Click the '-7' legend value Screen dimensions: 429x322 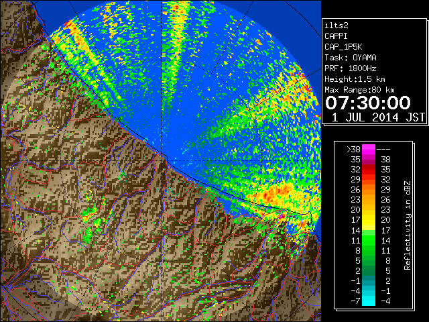(x=355, y=301)
